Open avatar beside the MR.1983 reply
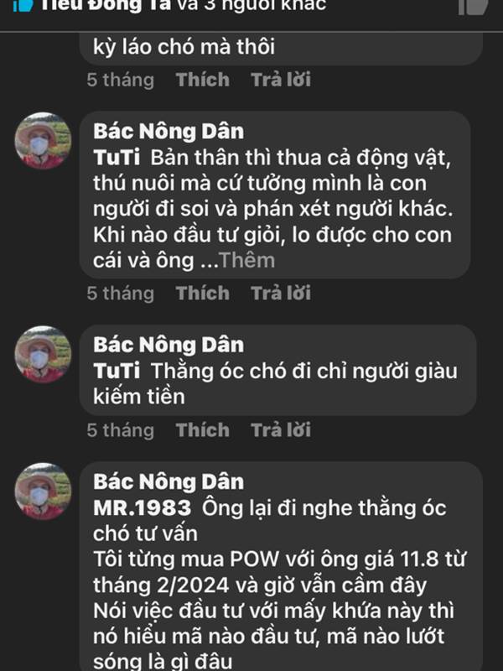This screenshot has height=671, width=503. tap(43, 491)
